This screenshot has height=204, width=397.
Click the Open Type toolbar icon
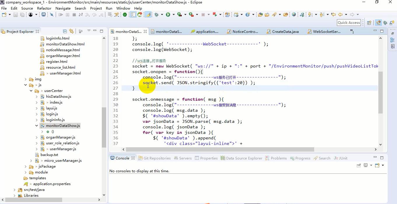click(260, 15)
